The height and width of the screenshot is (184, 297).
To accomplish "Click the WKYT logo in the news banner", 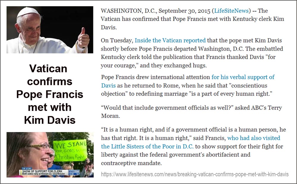I will click(x=74, y=171).
